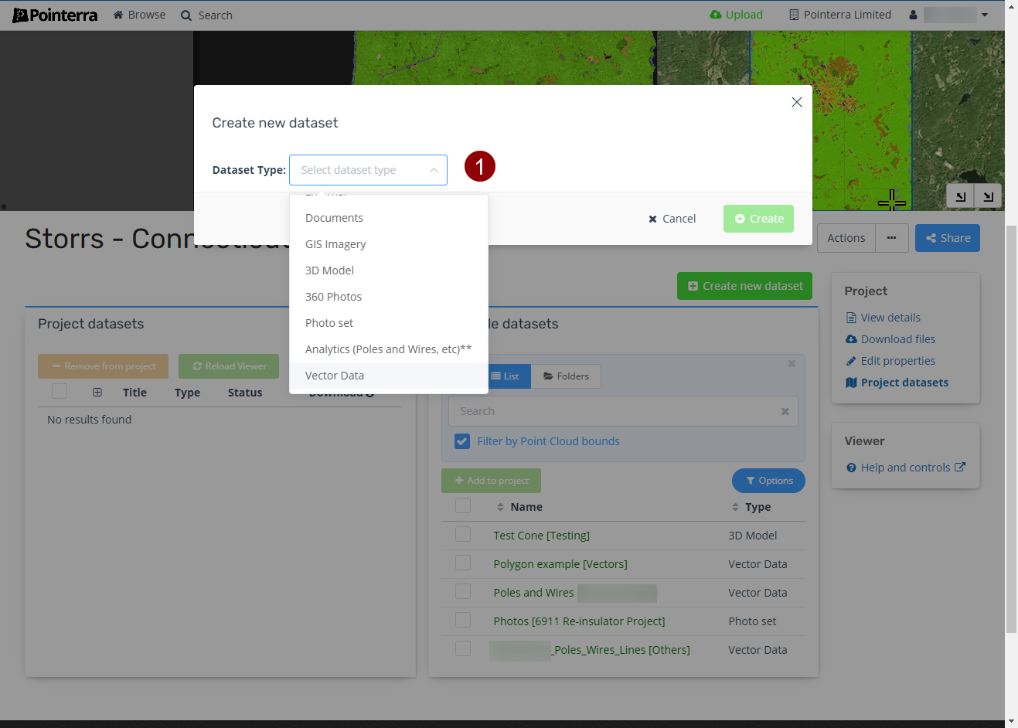Open the user account dropdown arrow
1018x728 pixels.
[x=984, y=15]
